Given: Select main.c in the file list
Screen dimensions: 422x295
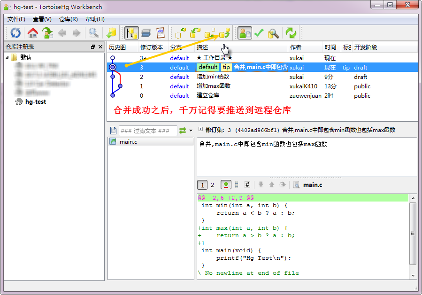Looking at the screenshot, I should 151,142.
